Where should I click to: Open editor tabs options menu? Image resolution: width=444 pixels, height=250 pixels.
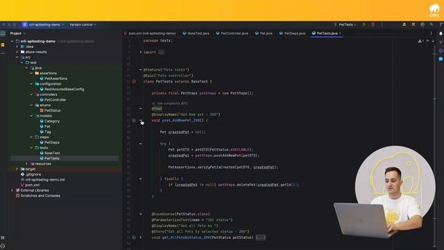point(432,33)
